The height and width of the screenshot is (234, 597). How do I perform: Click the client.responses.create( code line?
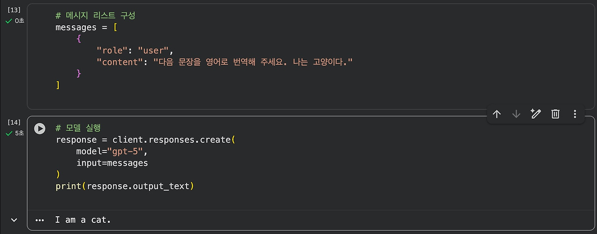point(146,140)
